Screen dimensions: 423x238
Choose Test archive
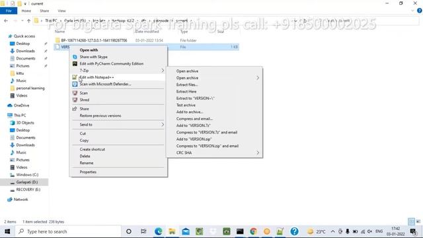(x=214, y=105)
